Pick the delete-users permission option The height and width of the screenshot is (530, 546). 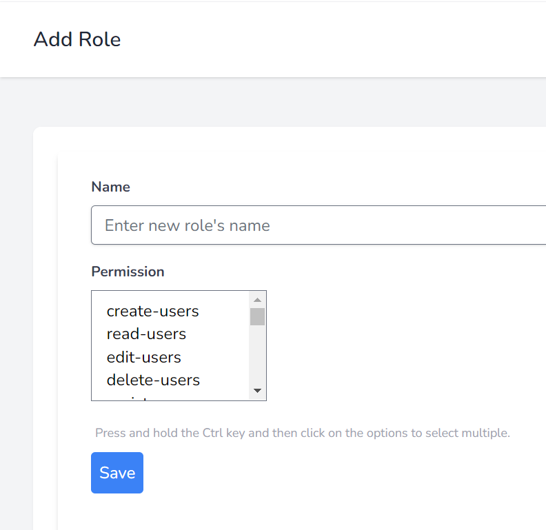click(153, 380)
